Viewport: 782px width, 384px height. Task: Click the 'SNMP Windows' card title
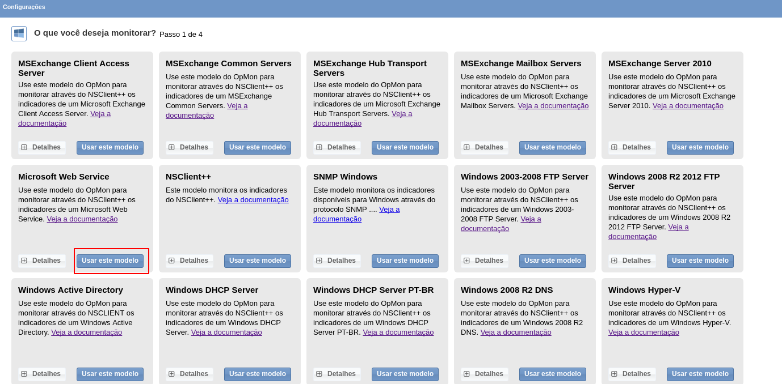coord(345,177)
